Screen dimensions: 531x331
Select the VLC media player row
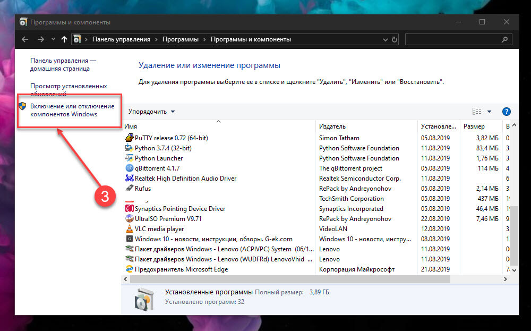pyautogui.click(x=316, y=228)
